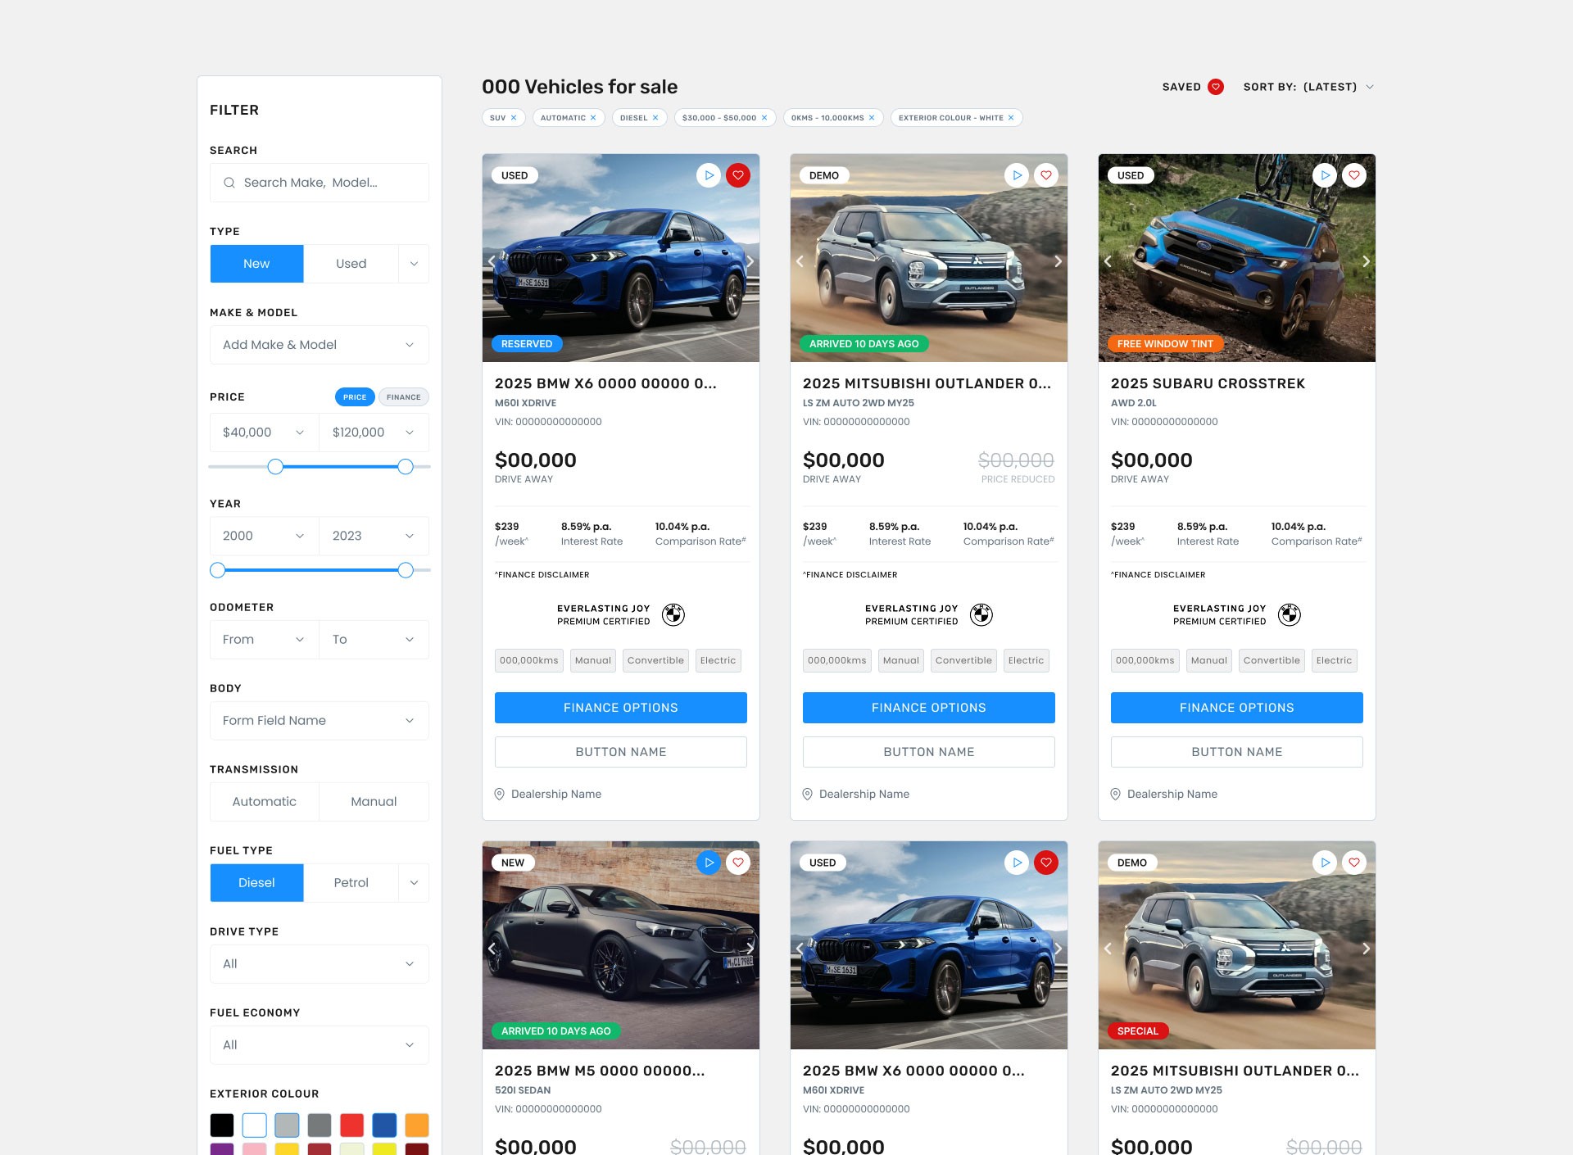Save the Arrived 10 Days Ago Outlander card
The image size is (1573, 1155).
pyautogui.click(x=1046, y=175)
